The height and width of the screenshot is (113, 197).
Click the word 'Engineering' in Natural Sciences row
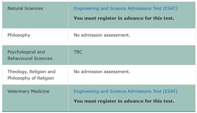pos(86,8)
